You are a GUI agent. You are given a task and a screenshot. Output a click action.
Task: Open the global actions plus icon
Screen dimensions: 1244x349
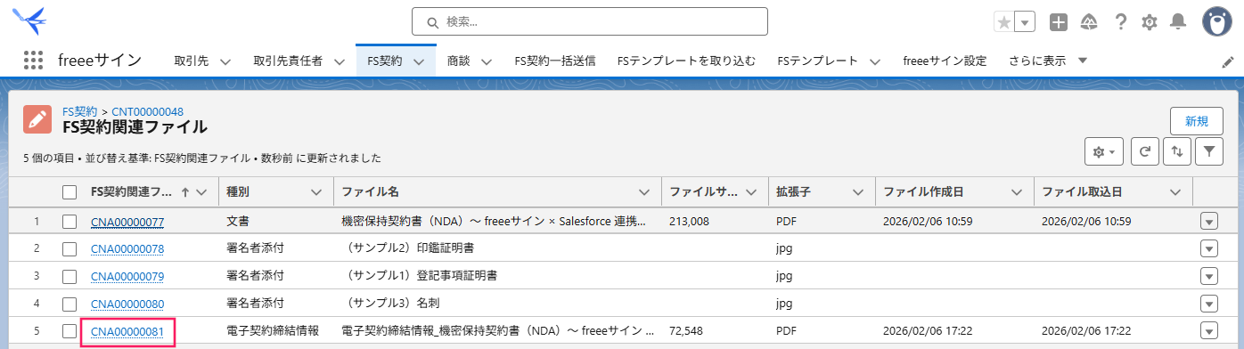(x=1059, y=22)
